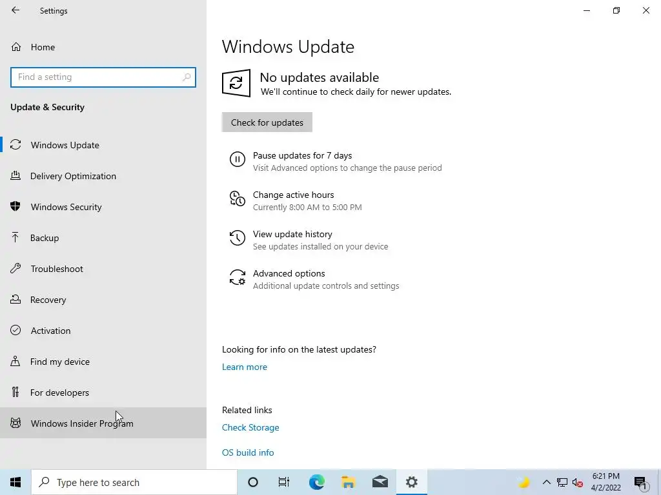Open Advanced options for updates
Image resolution: width=661 pixels, height=495 pixels.
[314, 279]
